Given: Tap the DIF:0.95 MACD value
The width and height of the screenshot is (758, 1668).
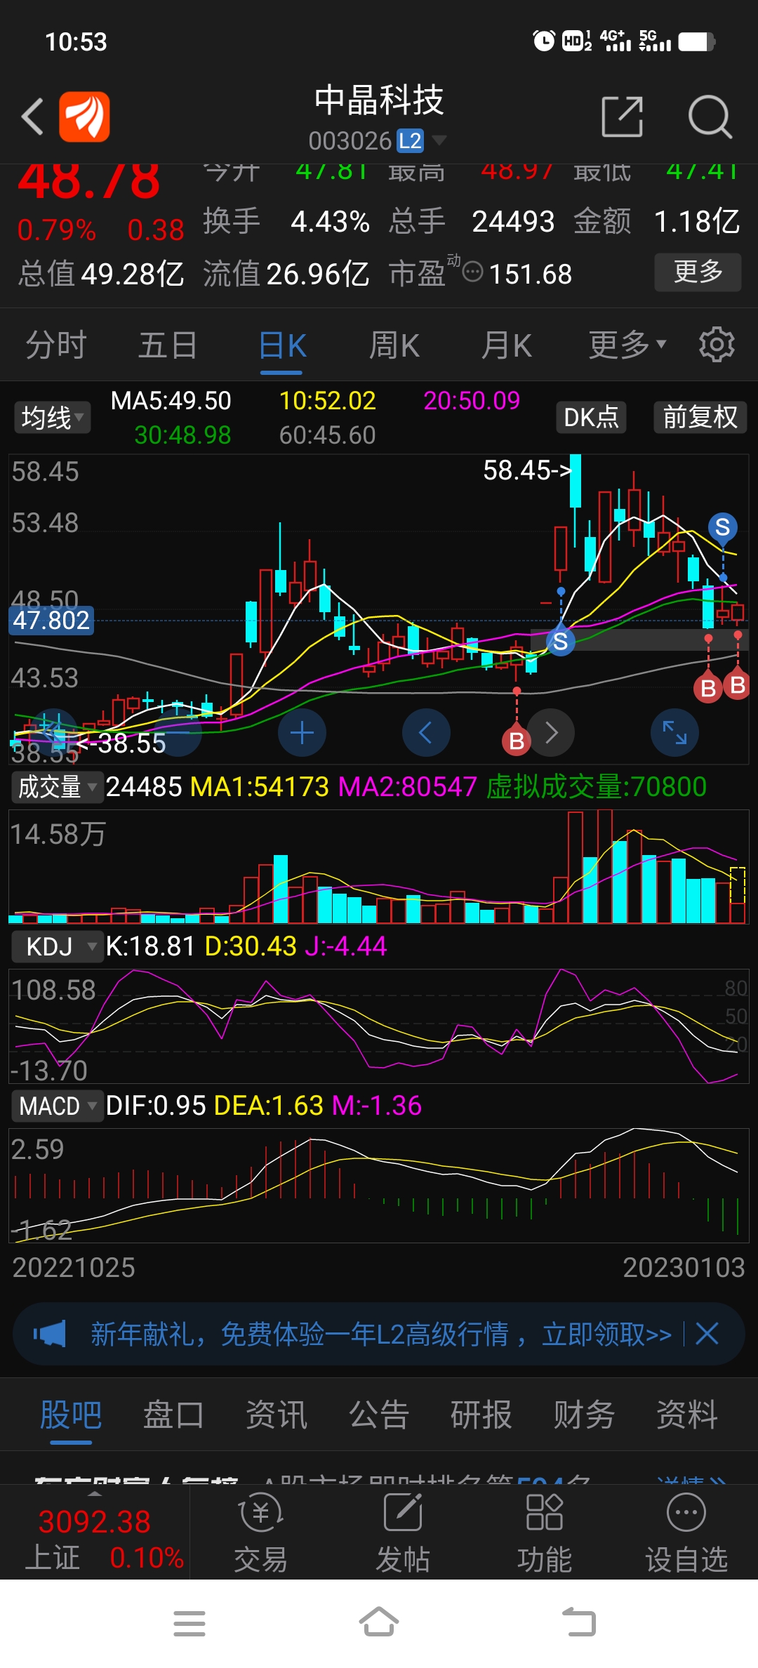Looking at the screenshot, I should click(155, 1106).
